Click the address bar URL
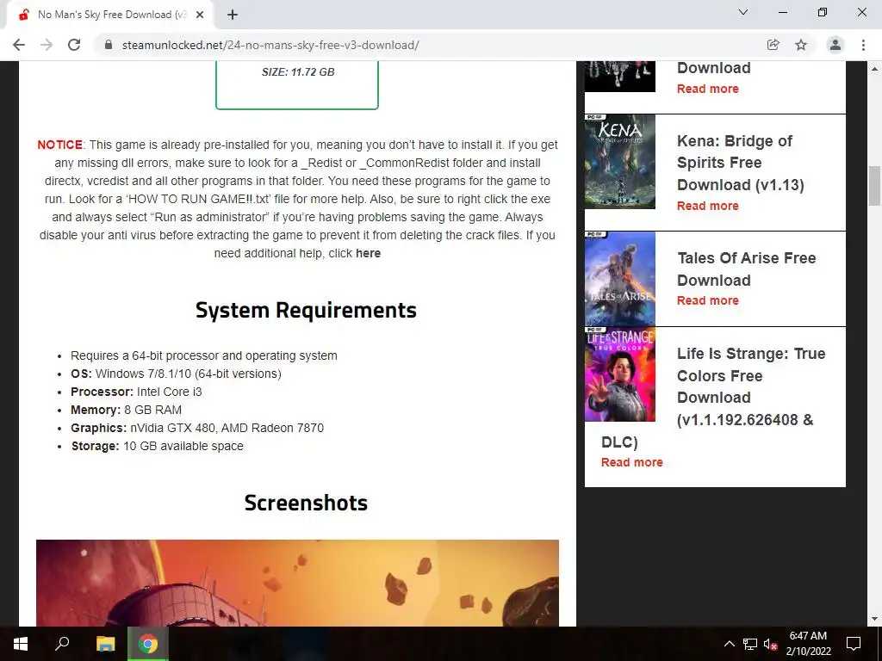The height and width of the screenshot is (661, 882). (270, 45)
